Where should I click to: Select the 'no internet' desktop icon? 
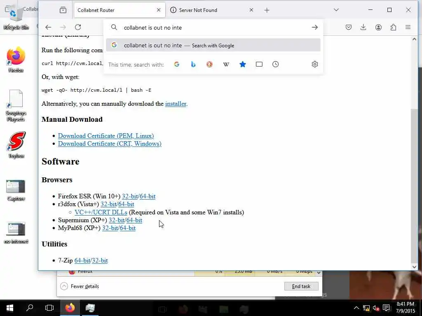click(x=16, y=233)
